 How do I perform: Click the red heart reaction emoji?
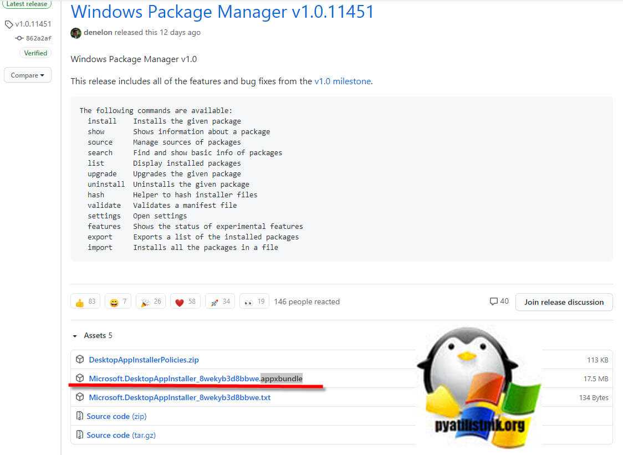tap(179, 302)
